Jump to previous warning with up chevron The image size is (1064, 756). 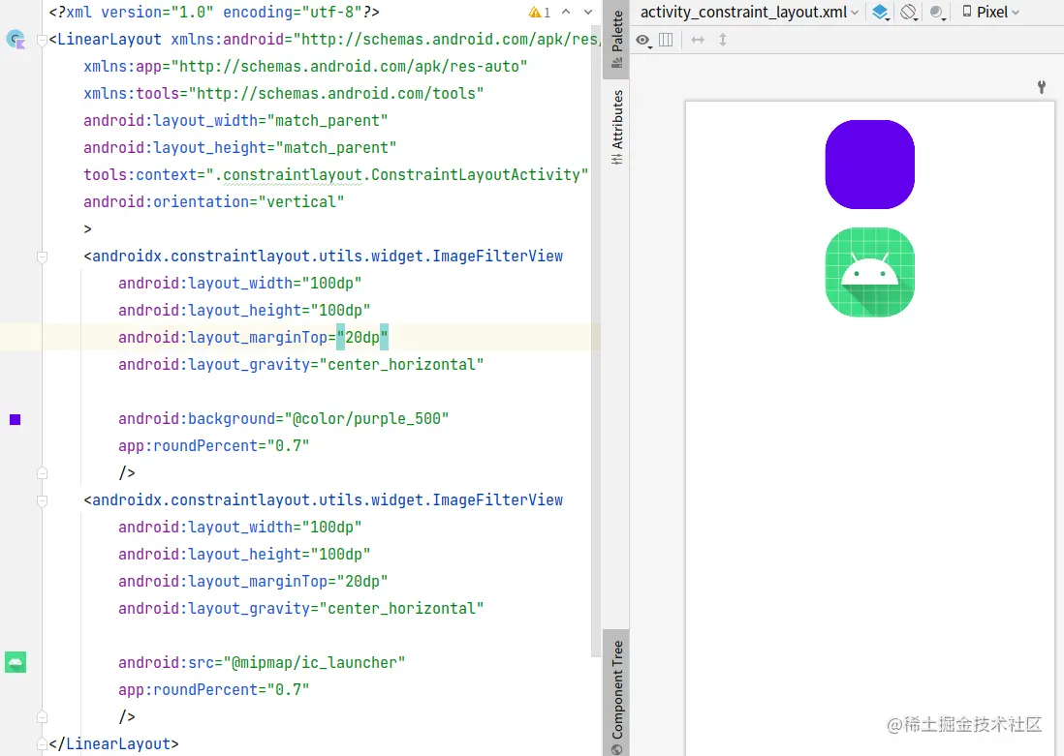pyautogui.click(x=567, y=14)
